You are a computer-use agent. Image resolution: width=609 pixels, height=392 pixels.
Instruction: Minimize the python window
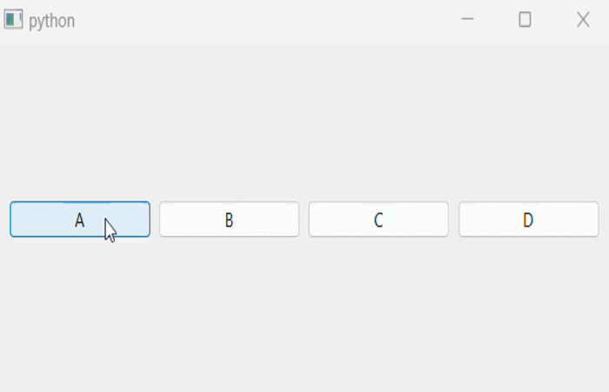(x=467, y=19)
